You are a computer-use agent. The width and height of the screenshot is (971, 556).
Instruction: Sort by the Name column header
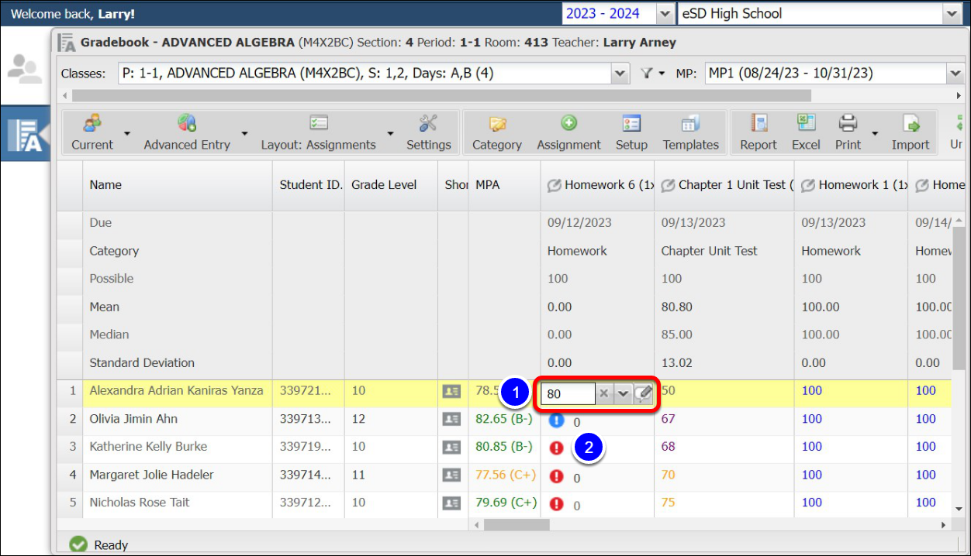178,185
